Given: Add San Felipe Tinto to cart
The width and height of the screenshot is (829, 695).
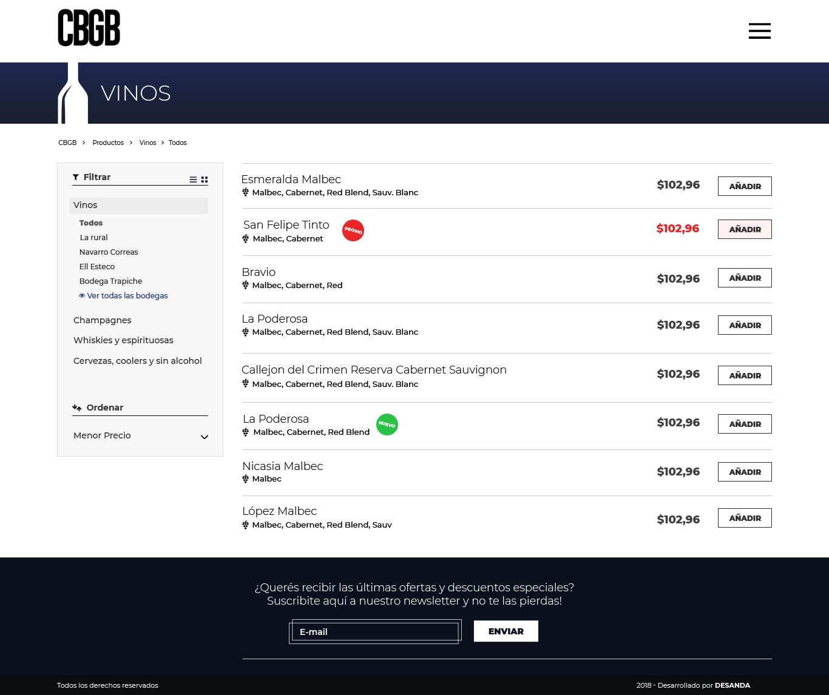Looking at the screenshot, I should [x=745, y=229].
